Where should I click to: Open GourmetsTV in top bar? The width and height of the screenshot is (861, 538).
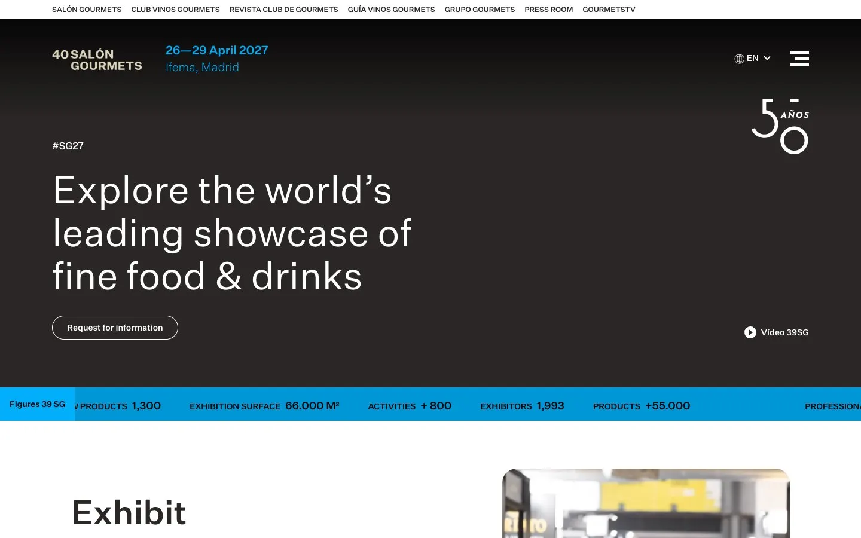[x=609, y=10]
